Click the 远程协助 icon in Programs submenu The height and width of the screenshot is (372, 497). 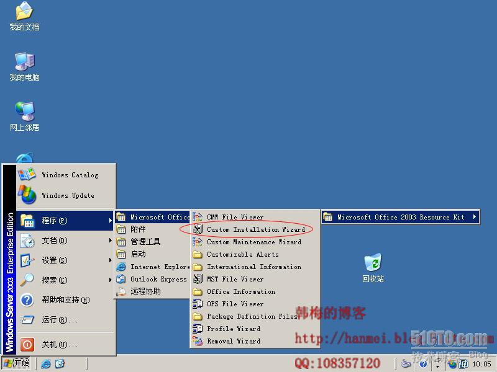[x=121, y=291]
